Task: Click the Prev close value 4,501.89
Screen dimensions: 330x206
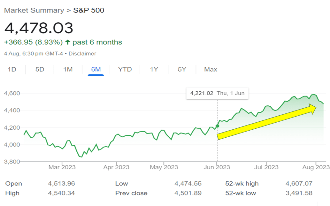Action: click(188, 193)
